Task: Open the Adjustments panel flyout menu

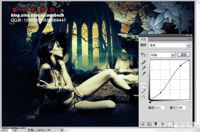Action: (x=190, y=39)
